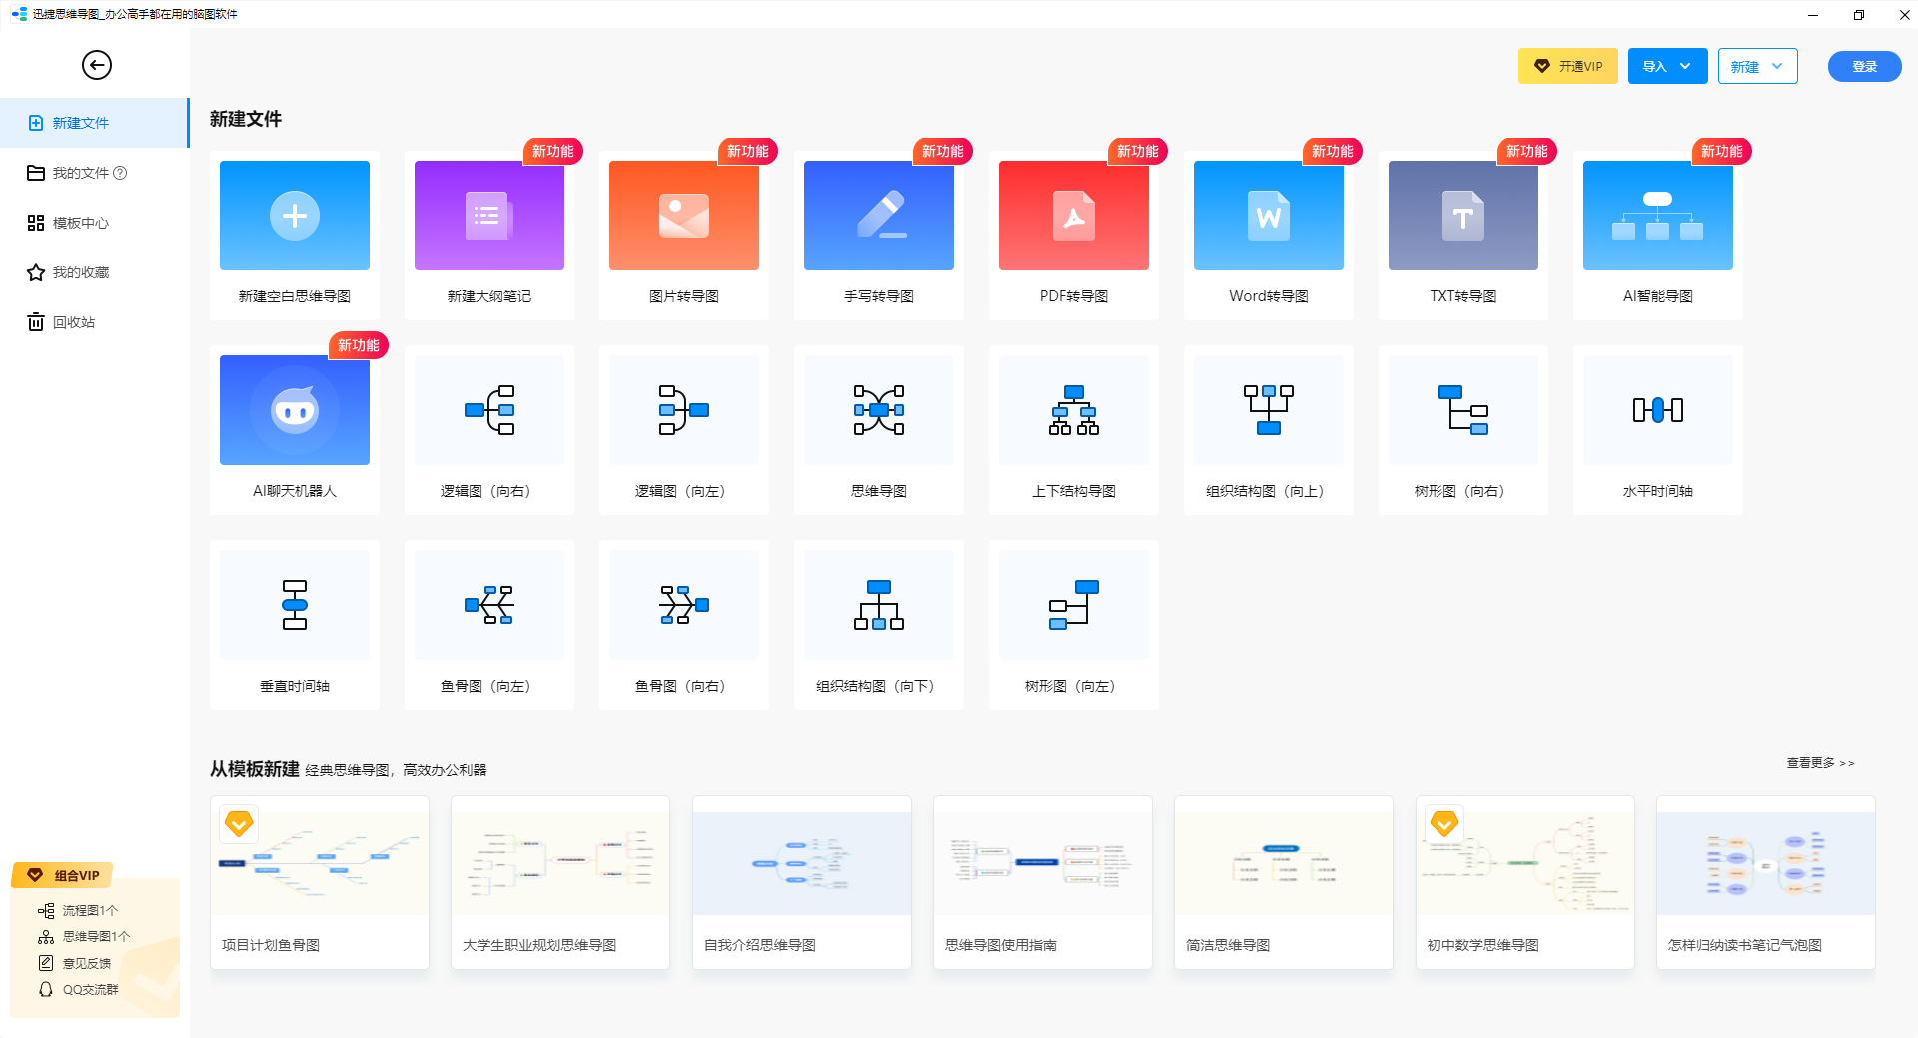
Task: Open the 项目计划鱼骨图 template
Action: pyautogui.click(x=320, y=882)
